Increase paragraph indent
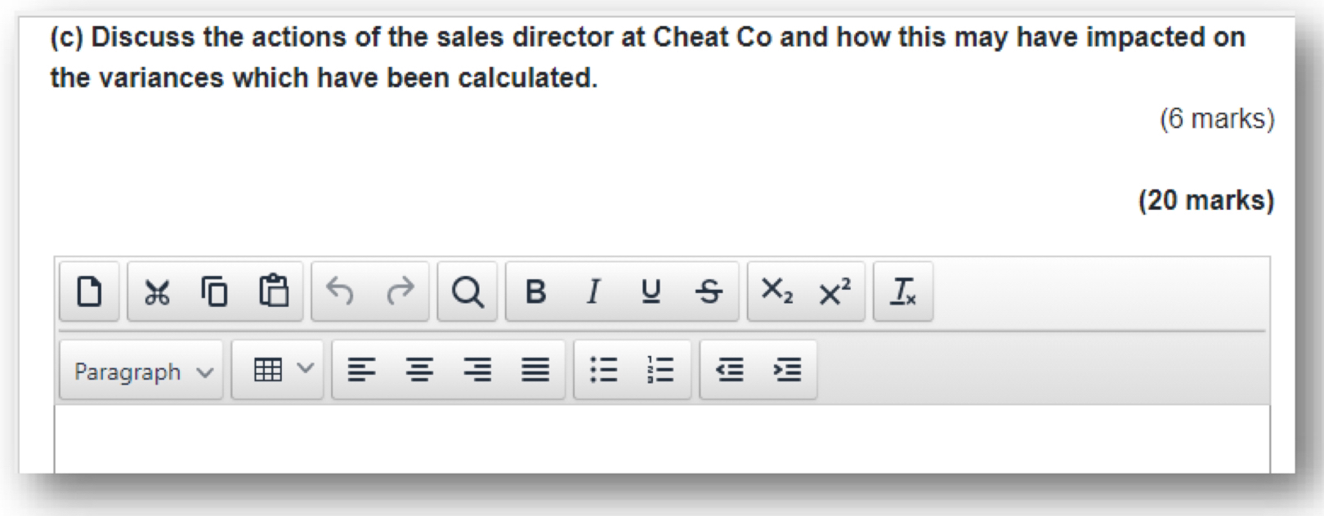The width and height of the screenshot is (1324, 516). pyautogui.click(x=787, y=371)
